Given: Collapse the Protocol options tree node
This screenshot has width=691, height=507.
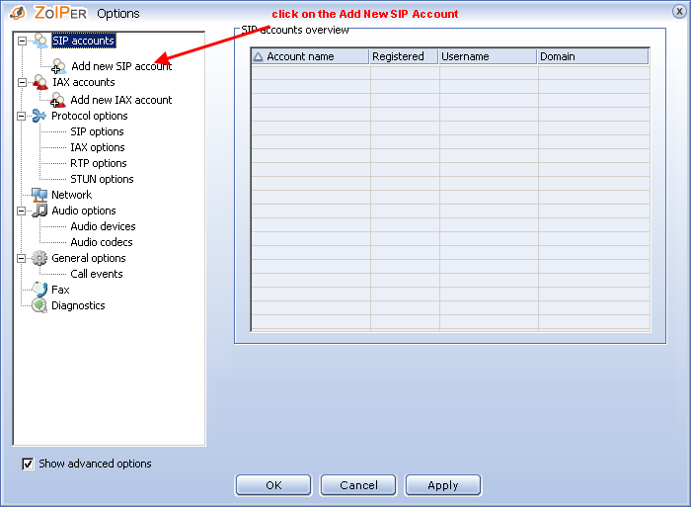Looking at the screenshot, I should tap(21, 116).
